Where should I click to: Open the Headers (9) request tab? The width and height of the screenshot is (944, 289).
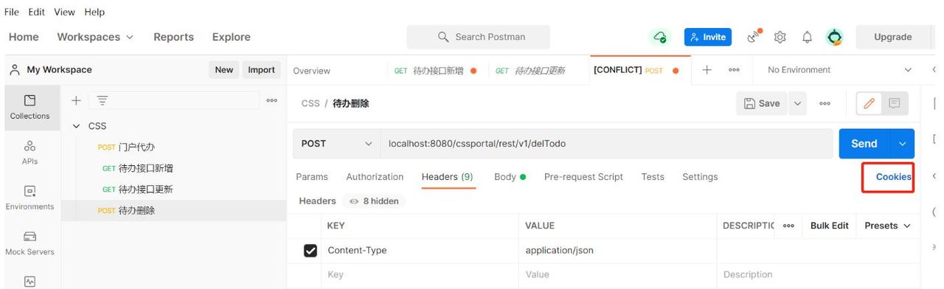448,177
